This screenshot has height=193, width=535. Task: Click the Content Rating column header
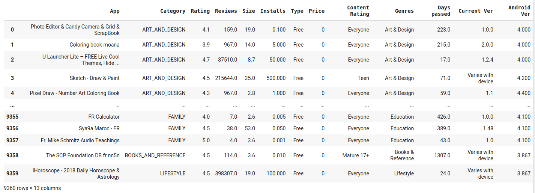[358, 11]
